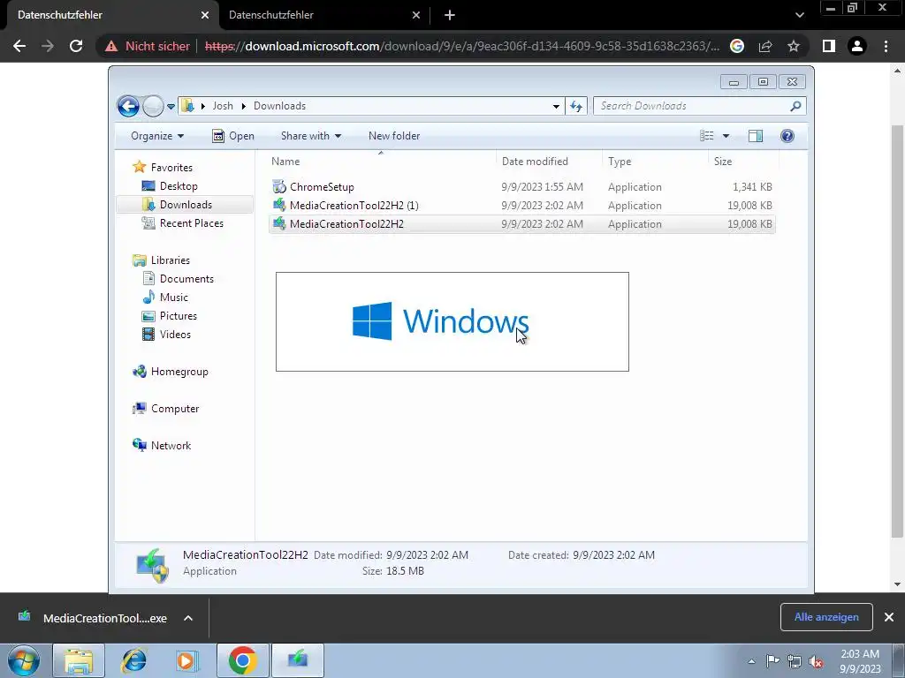This screenshot has height=678, width=905.
Task: Click the Explorer forward navigation button
Action: point(153,106)
